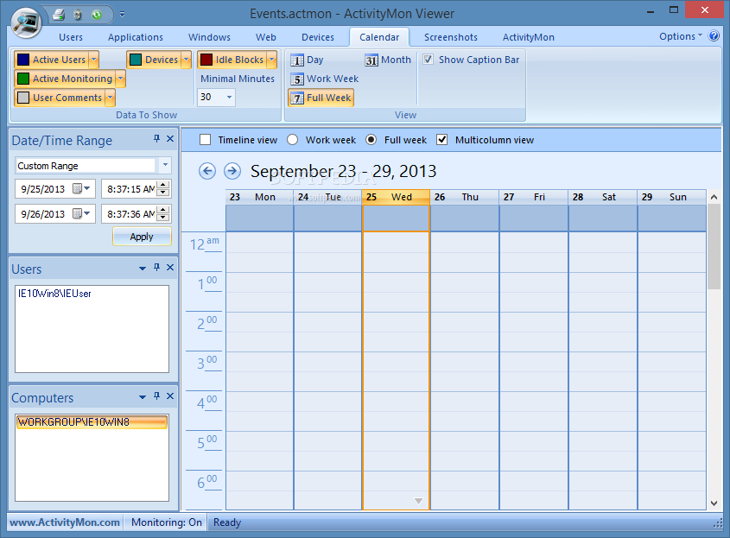730x538 pixels.
Task: Go to previous week arrow
Action: pyautogui.click(x=207, y=171)
